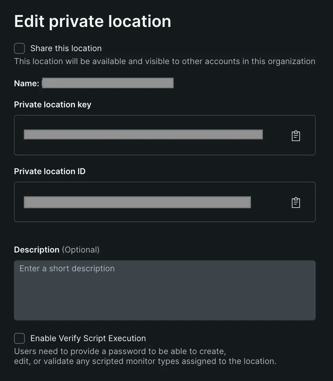Click the Enable Verify Script Execution checkbox
The image size is (333, 381).
19,338
